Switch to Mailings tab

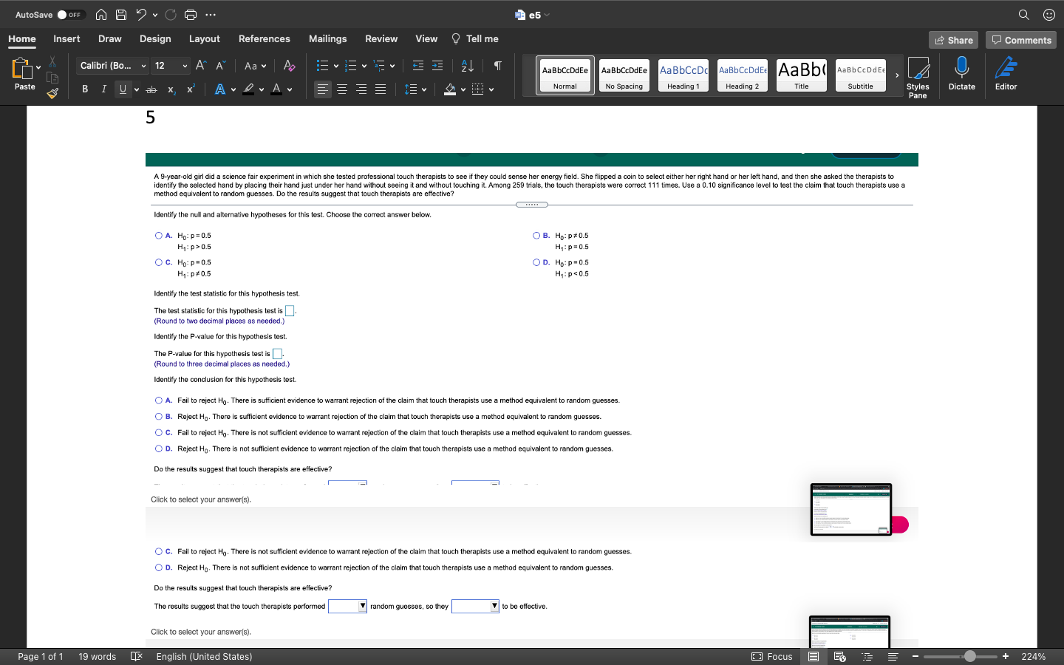[x=327, y=39]
